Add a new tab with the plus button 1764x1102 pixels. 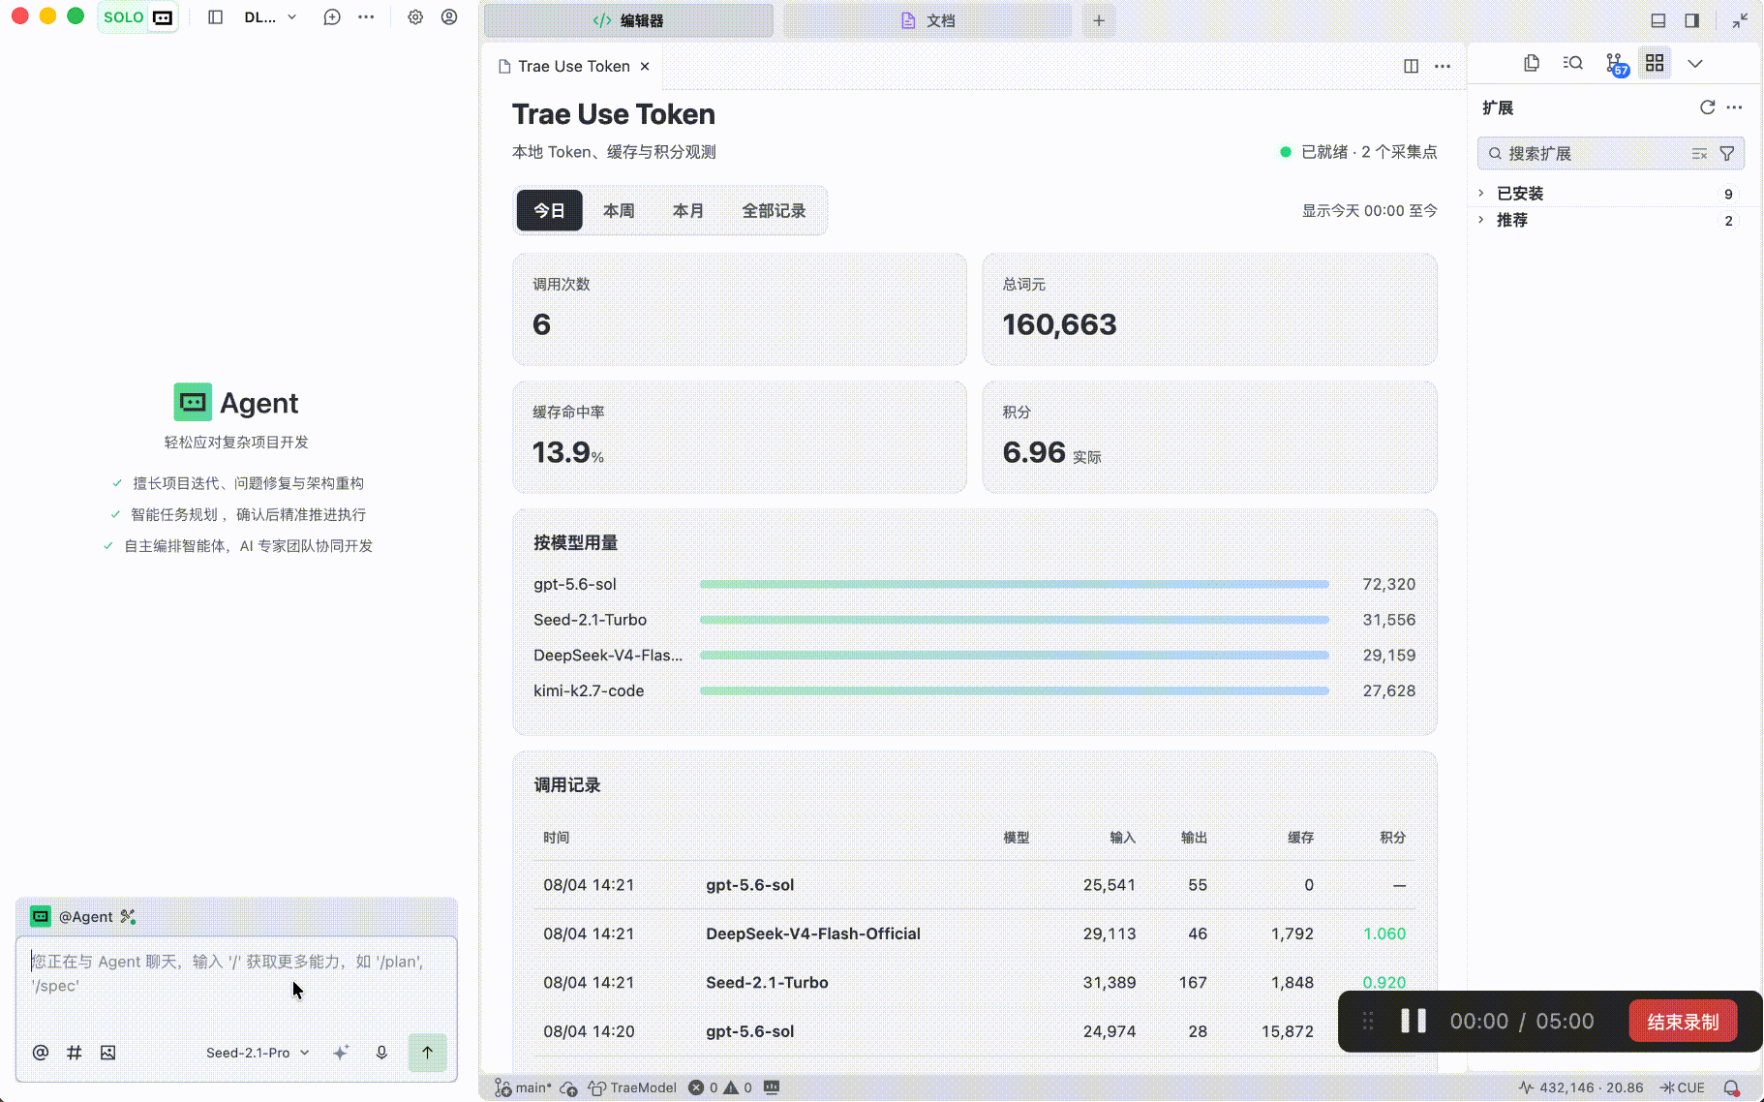(1099, 20)
